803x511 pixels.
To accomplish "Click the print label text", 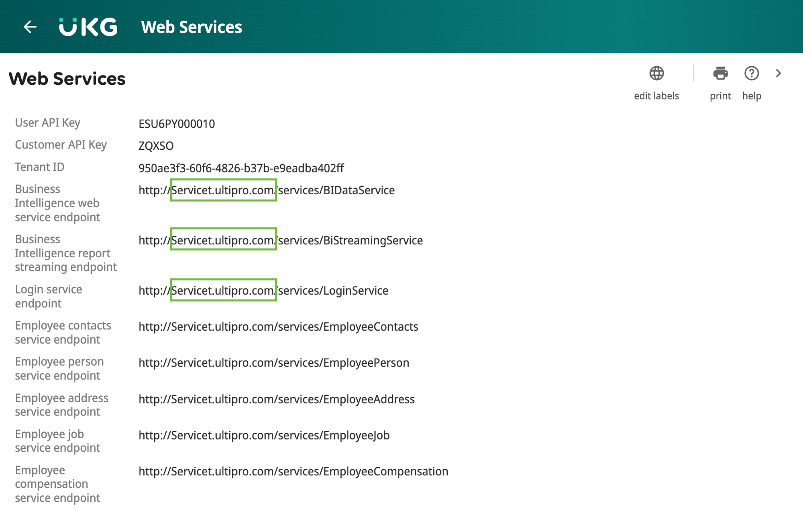I will (x=720, y=96).
